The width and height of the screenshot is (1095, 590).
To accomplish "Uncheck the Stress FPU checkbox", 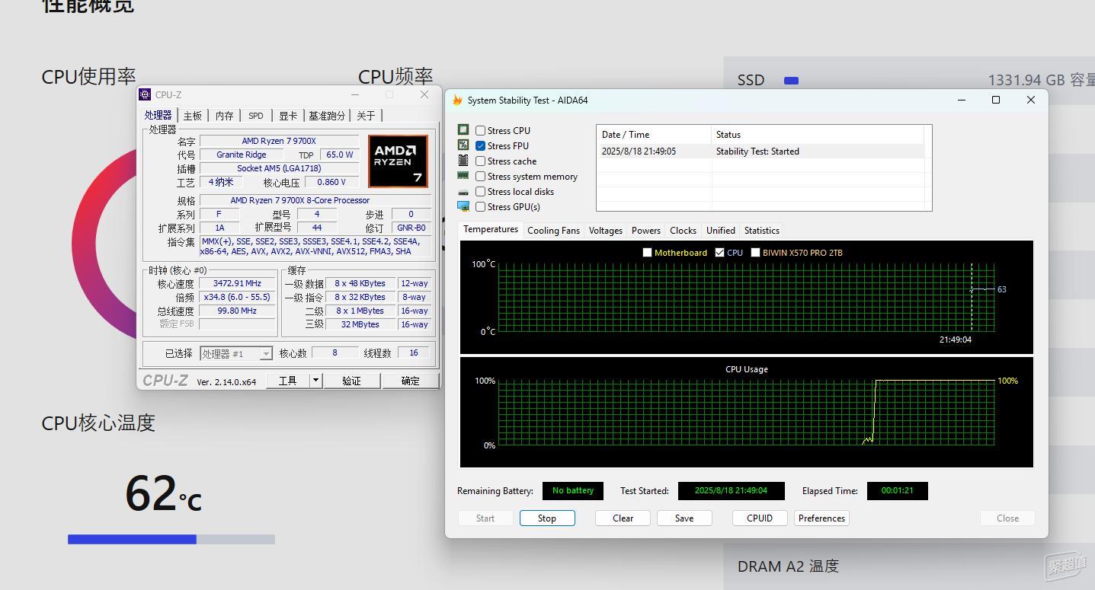I will 481,146.
